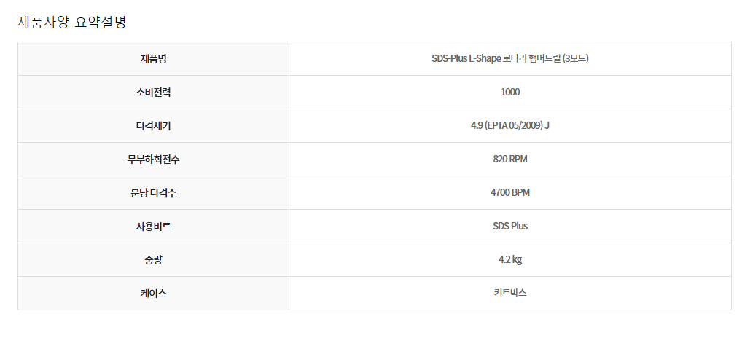Image resolution: width=742 pixels, height=338 pixels.
Task: Click the '무부하회전수' row label
Action: [x=153, y=160]
